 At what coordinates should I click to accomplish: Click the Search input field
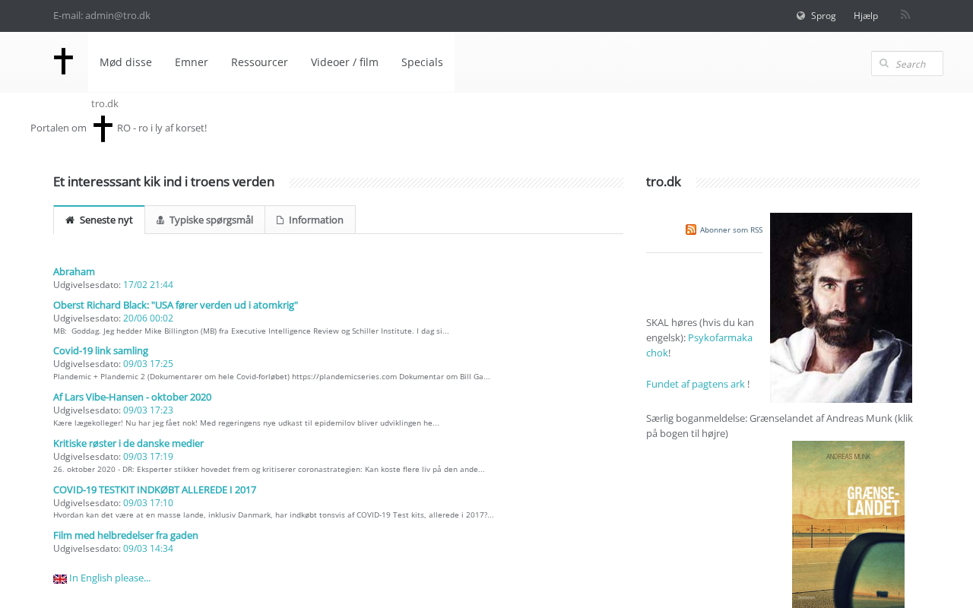point(916,64)
